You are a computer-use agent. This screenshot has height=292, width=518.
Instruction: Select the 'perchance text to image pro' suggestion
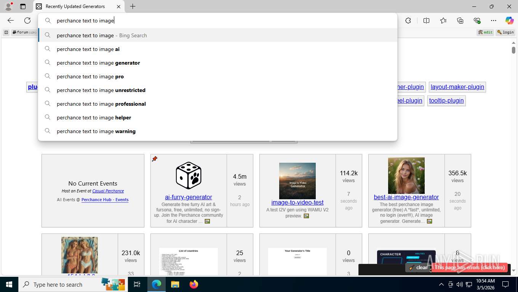[217, 76]
